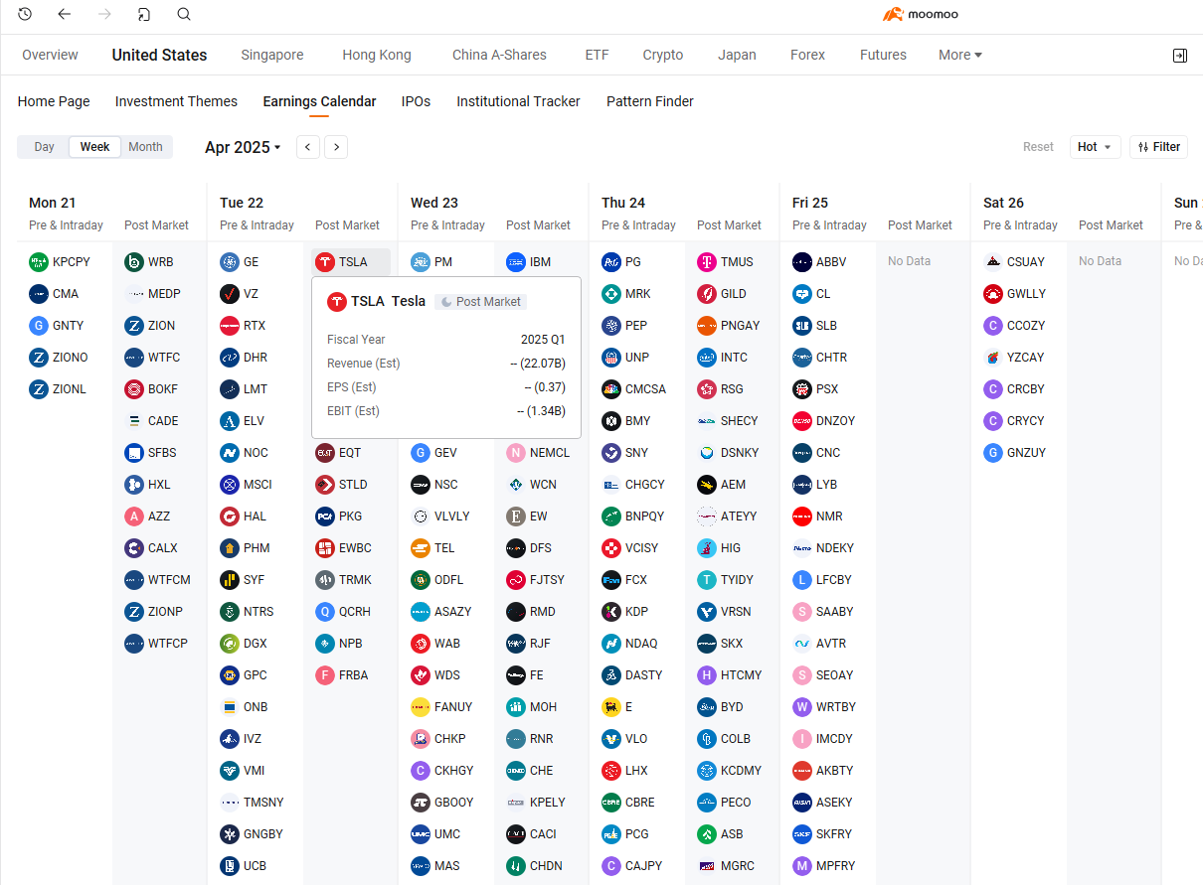The image size is (1203, 885).
Task: Click the IBM logo icon
Action: pyautogui.click(x=516, y=262)
